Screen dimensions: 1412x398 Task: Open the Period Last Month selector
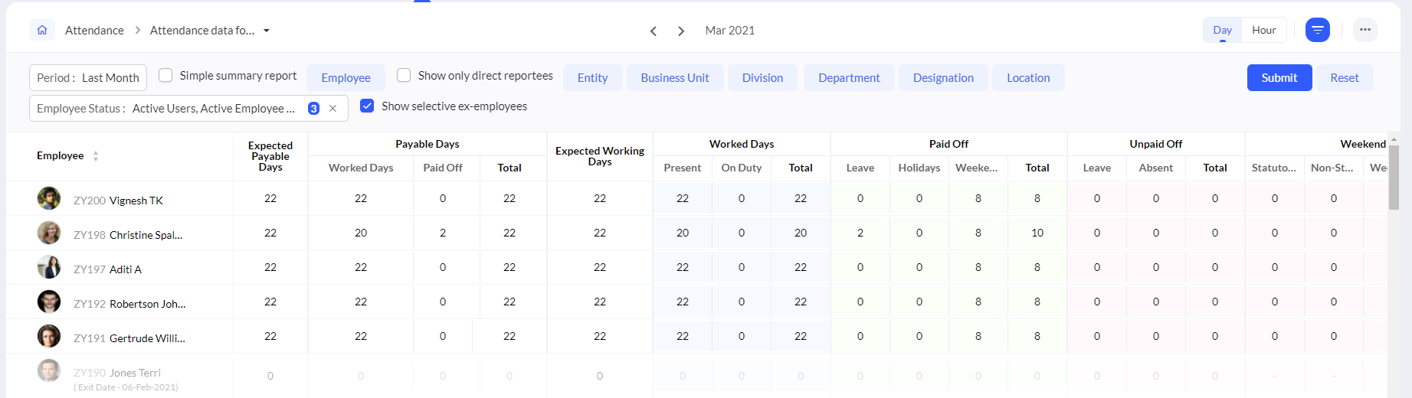[x=88, y=78]
